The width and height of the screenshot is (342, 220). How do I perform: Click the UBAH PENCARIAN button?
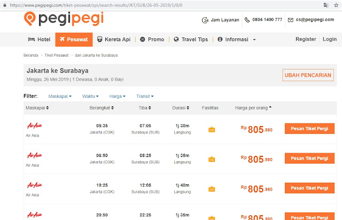(308, 75)
